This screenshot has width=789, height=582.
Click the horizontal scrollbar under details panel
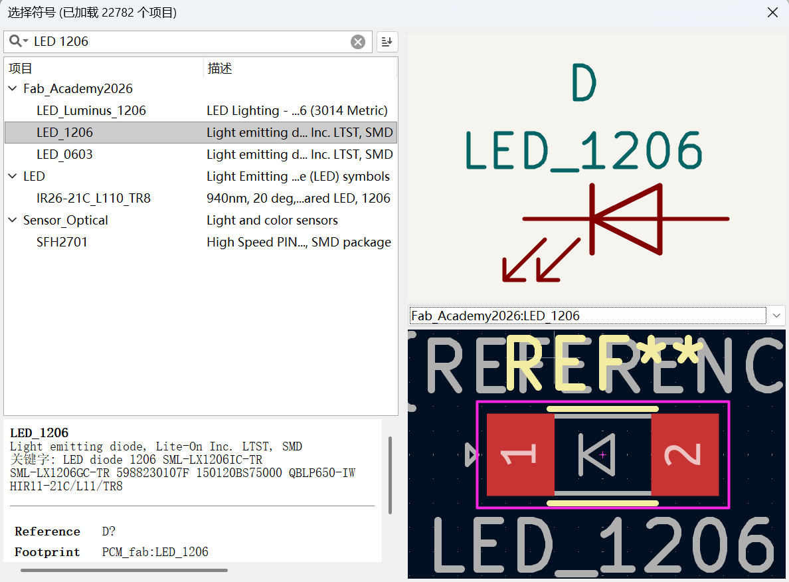point(124,571)
